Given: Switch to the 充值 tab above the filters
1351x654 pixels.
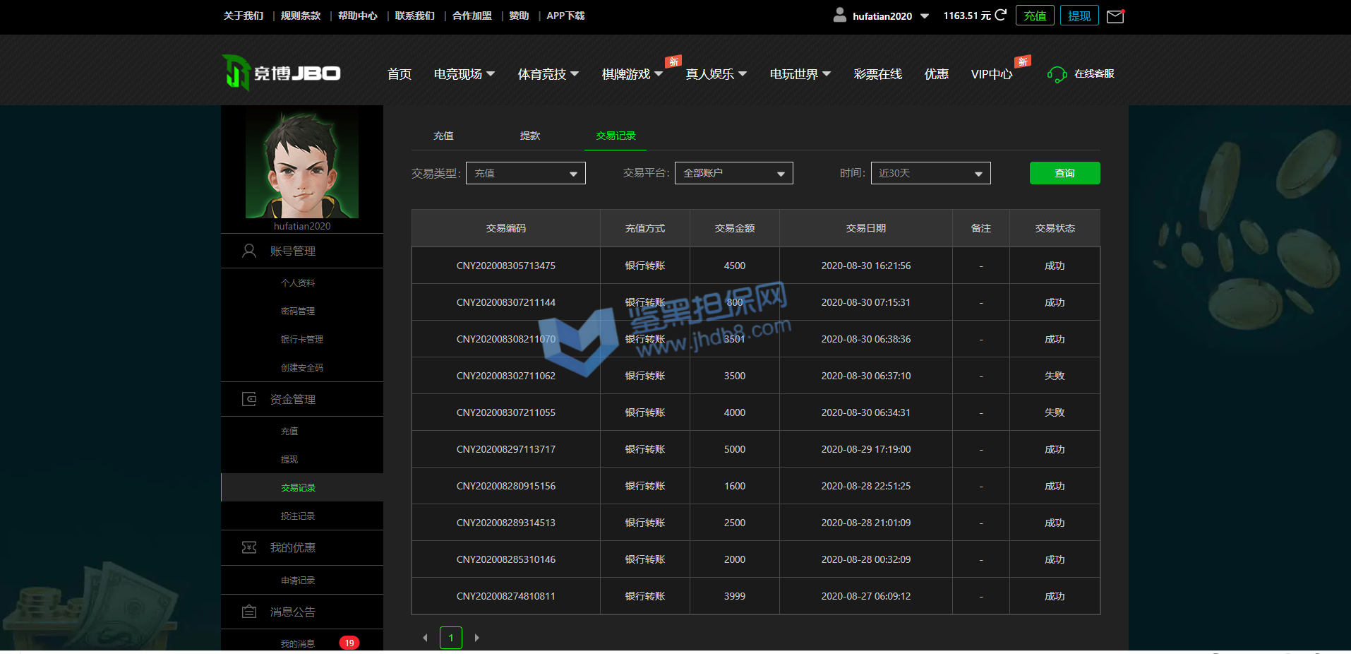Looking at the screenshot, I should pyautogui.click(x=443, y=136).
